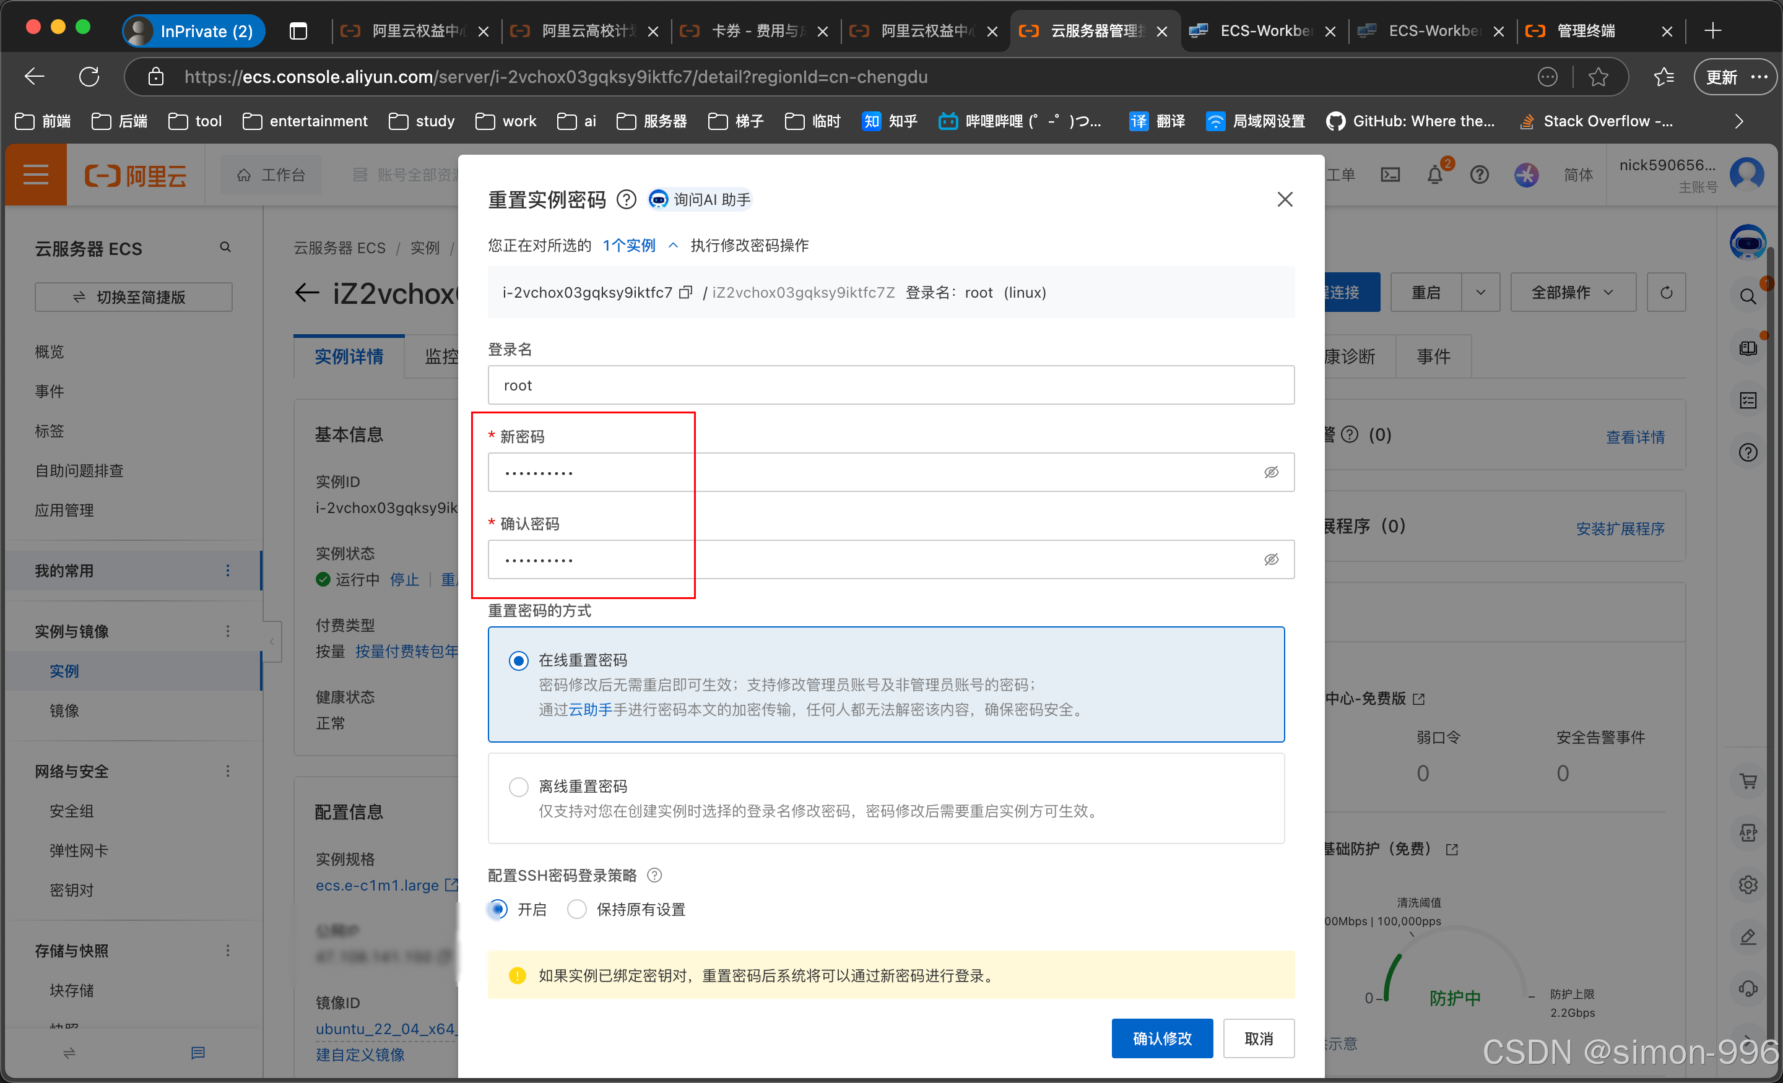Open the GitHub bookmark
The image size is (1783, 1083).
(1409, 121)
